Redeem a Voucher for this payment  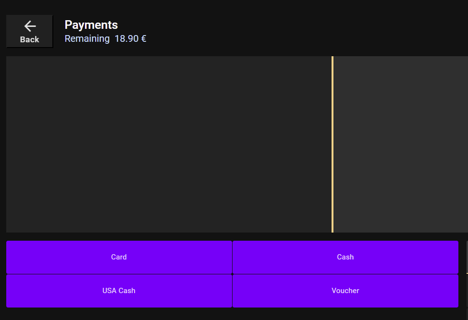click(x=345, y=291)
